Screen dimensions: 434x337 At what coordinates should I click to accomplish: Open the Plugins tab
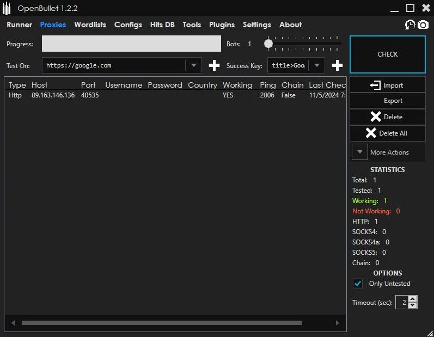click(222, 25)
